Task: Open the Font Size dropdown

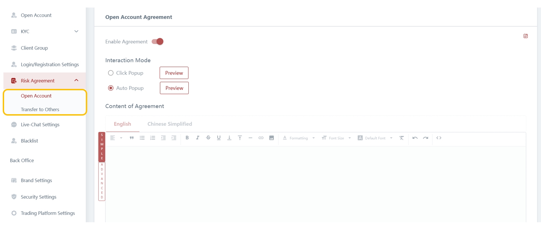Action: tap(337, 138)
